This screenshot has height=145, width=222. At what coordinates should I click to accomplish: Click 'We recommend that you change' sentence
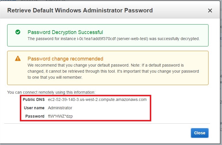point(79,65)
